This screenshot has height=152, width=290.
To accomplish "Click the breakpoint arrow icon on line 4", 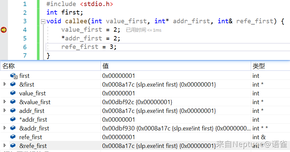I will point(4,30).
